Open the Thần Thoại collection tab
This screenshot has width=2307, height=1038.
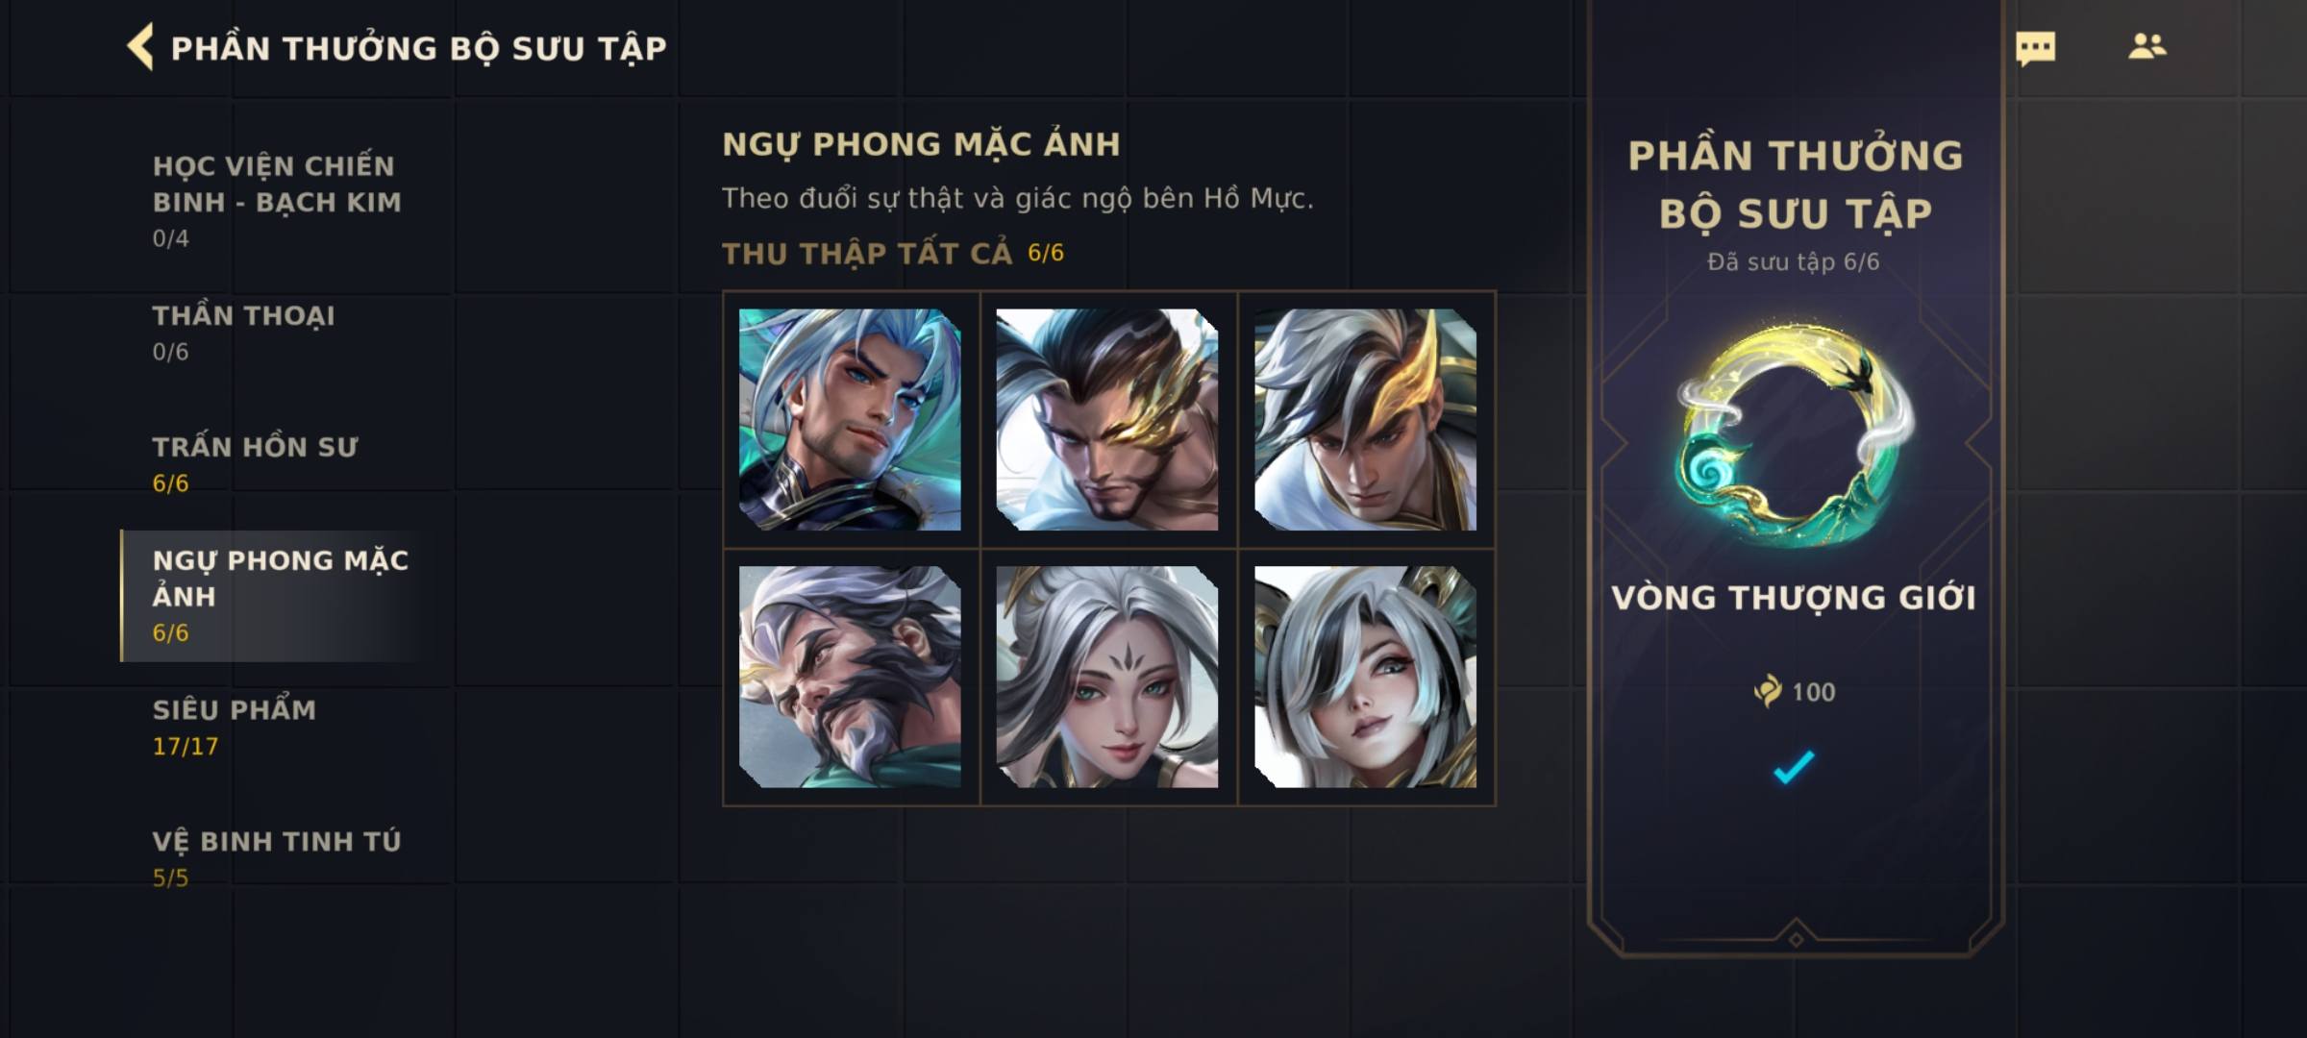(x=244, y=333)
